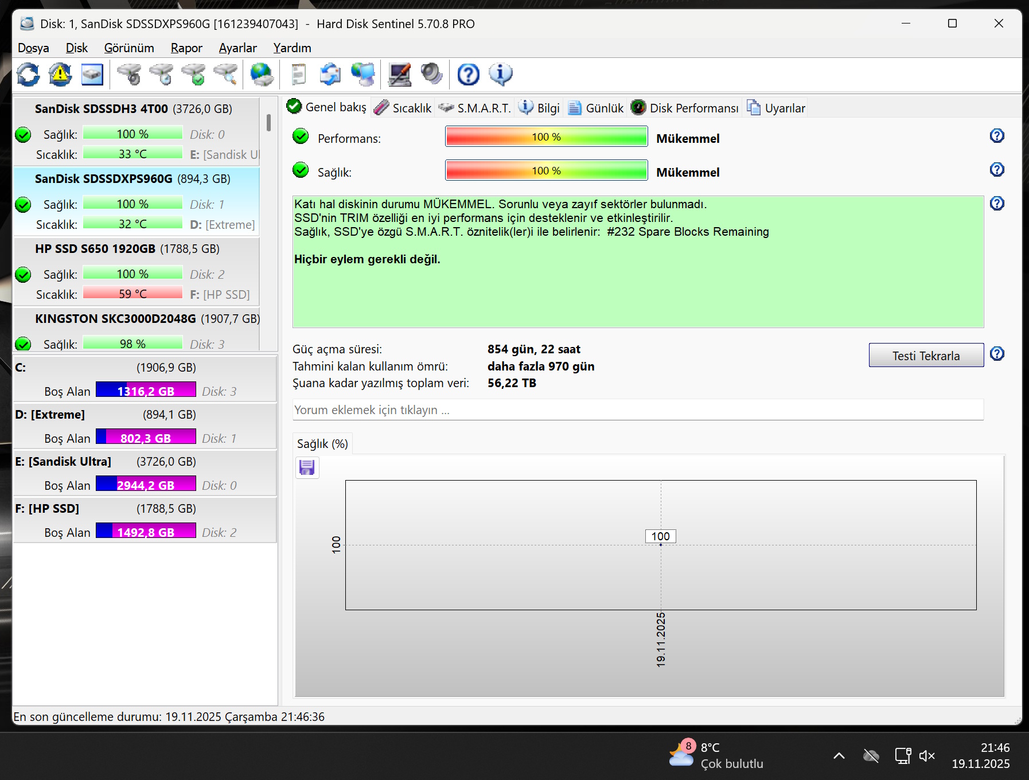Screen dimensions: 1029x780
Task: Click the speaker icon in toolbar
Action: pyautogui.click(x=431, y=75)
